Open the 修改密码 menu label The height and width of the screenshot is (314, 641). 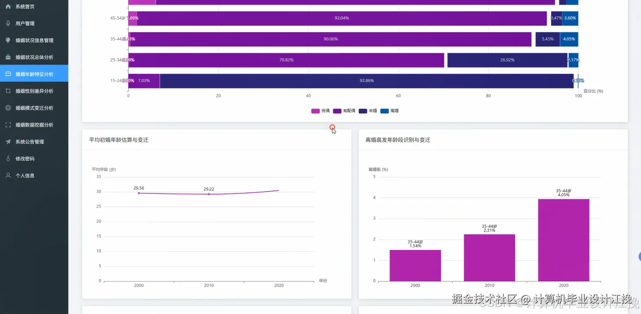point(25,159)
